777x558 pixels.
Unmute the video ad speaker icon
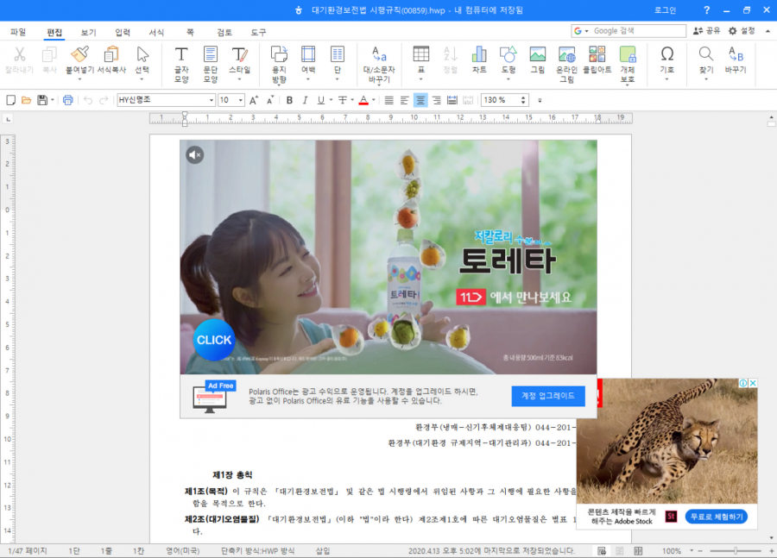coord(195,155)
